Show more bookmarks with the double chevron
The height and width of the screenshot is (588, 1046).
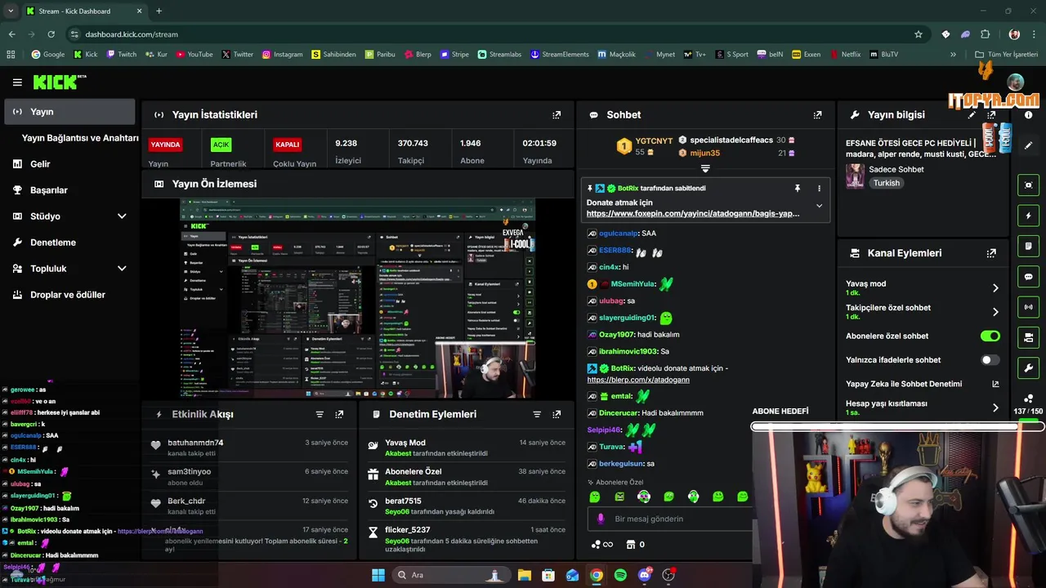coord(953,55)
